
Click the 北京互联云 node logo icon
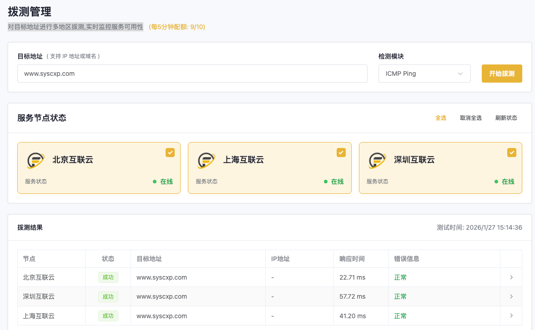(35, 160)
